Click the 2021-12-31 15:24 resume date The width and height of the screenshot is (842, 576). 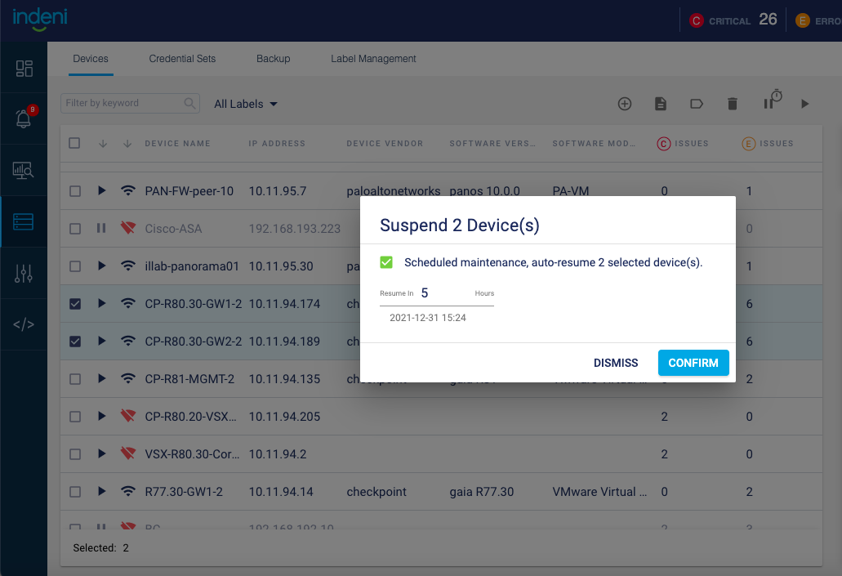(x=428, y=318)
